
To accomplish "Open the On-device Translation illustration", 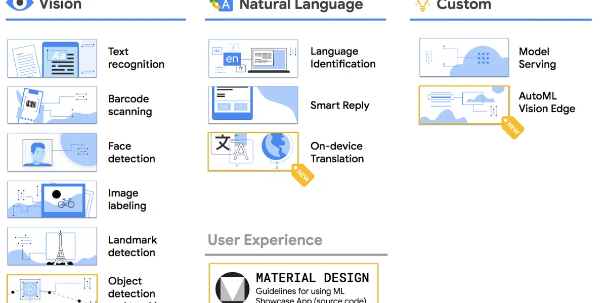I will [x=253, y=151].
